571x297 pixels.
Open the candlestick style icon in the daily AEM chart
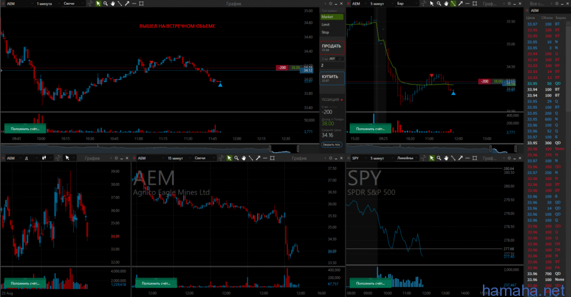45,158
